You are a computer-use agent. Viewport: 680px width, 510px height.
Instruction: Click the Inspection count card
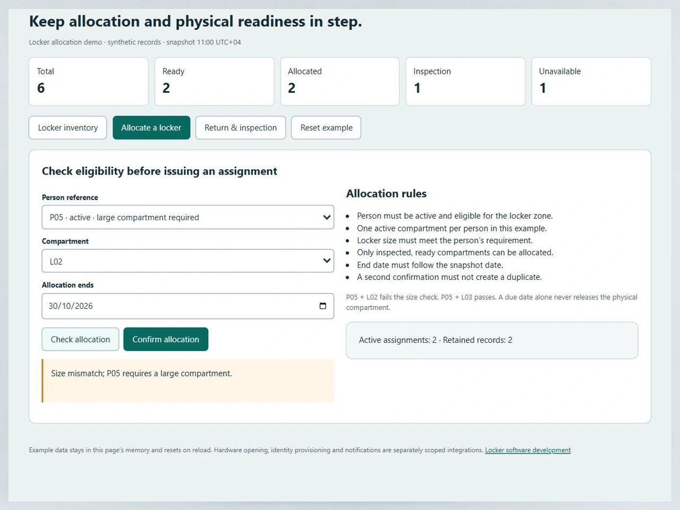point(465,82)
